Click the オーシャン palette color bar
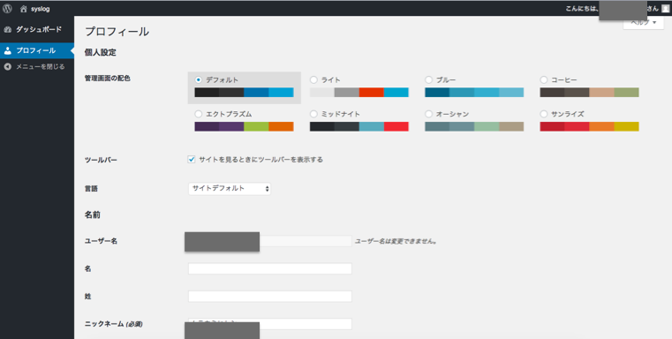The image size is (672, 339). 474,126
